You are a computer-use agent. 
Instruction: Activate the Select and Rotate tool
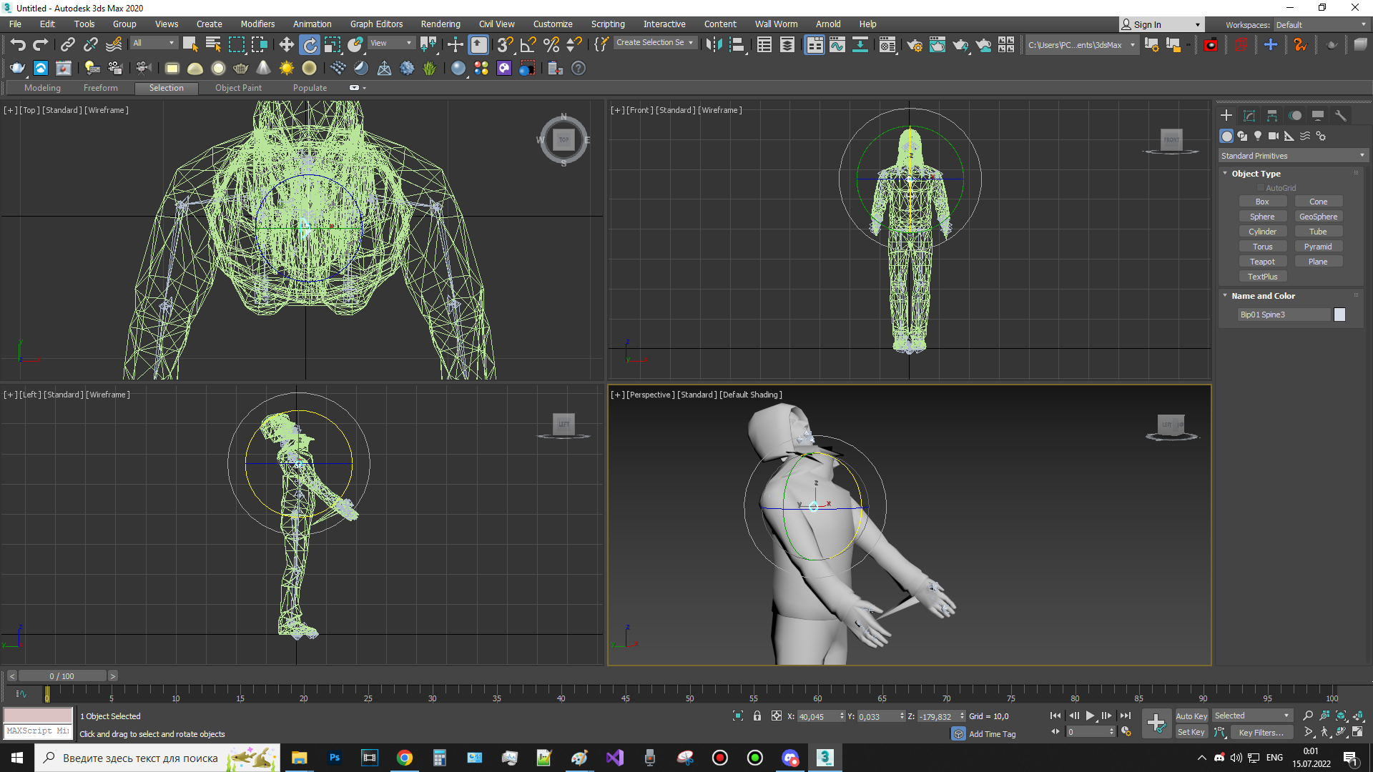(310, 44)
